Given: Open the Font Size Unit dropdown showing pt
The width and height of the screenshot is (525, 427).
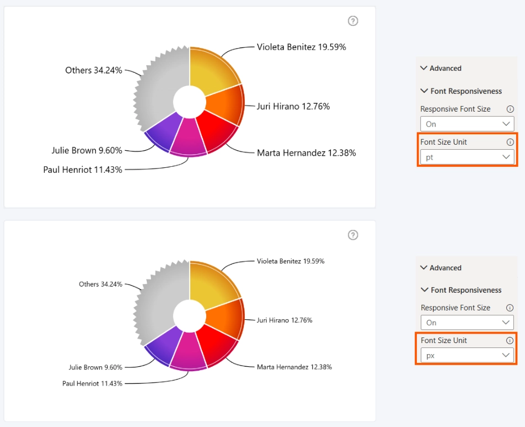Looking at the screenshot, I should 467,157.
